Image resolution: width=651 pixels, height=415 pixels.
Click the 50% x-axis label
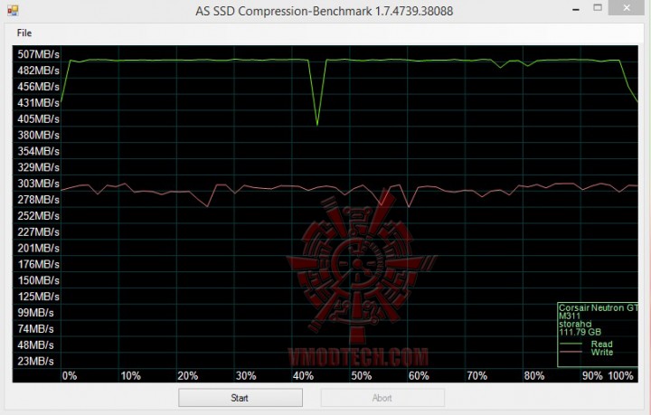(361, 376)
